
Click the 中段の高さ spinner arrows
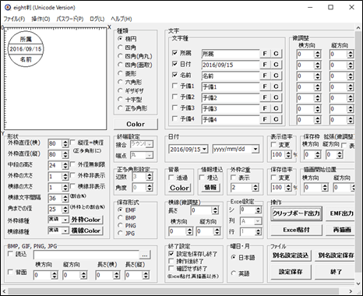pos(65,165)
